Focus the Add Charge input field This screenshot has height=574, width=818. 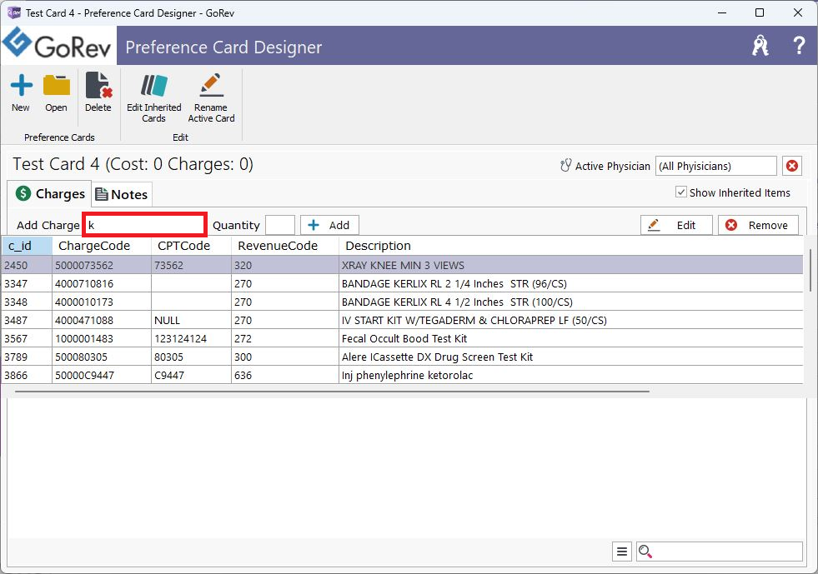tap(144, 225)
